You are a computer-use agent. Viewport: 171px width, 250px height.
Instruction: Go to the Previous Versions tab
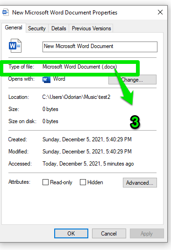(x=91, y=28)
